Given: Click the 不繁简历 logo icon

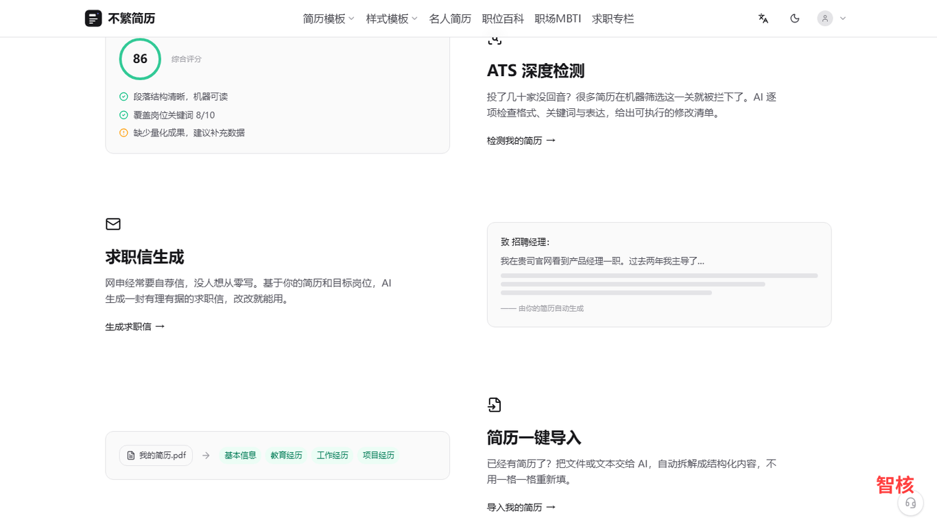Looking at the screenshot, I should click(93, 19).
